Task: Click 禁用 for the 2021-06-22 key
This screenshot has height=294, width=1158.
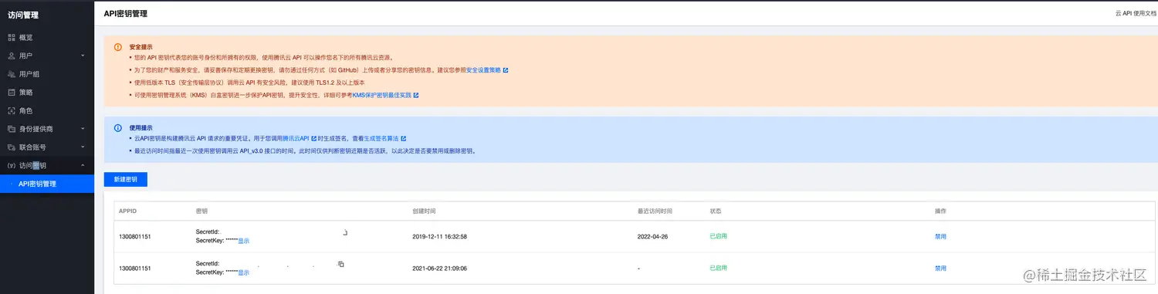Action: [x=940, y=269]
